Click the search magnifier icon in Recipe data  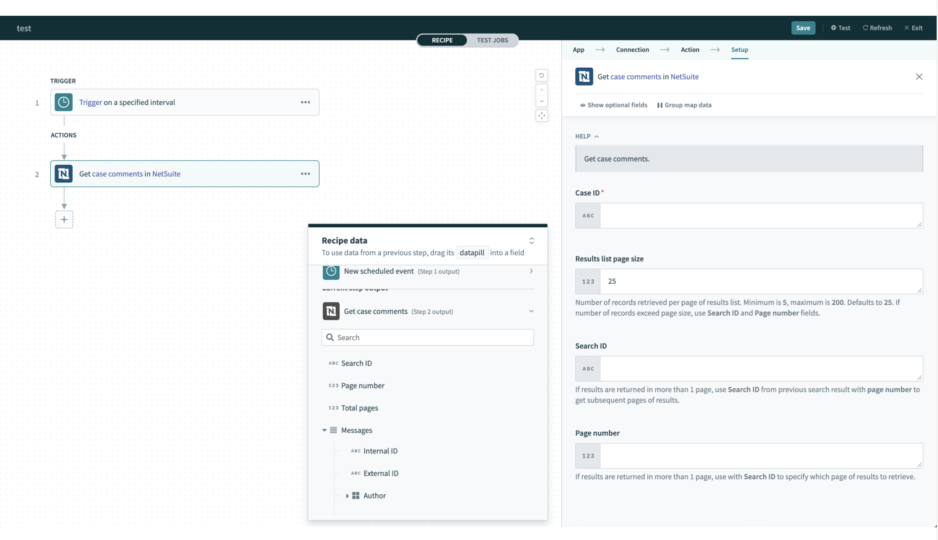(330, 337)
